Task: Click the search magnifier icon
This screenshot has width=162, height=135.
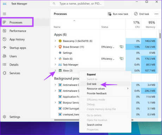Action: pyautogui.click(x=54, y=4)
